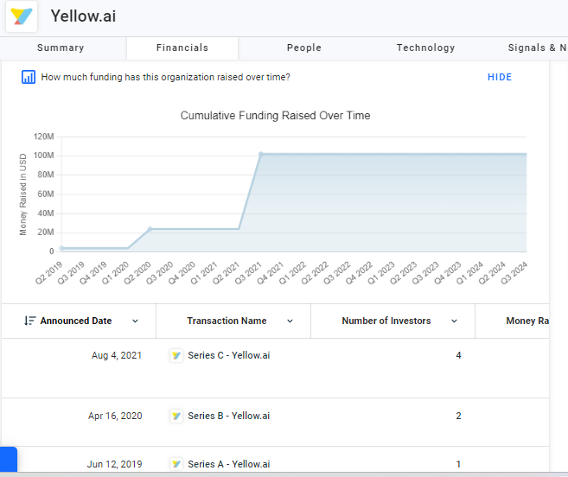Click the sort icon next to Announced Date
The image size is (568, 477).
pyautogui.click(x=29, y=321)
